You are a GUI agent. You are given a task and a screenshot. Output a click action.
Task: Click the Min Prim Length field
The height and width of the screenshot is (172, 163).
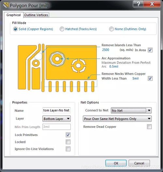(x=56, y=127)
